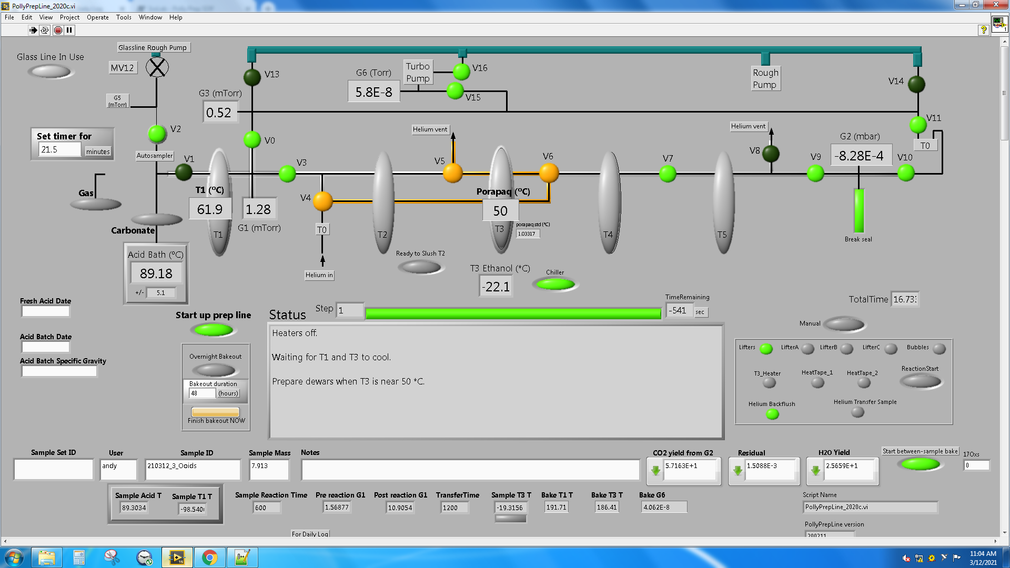Image resolution: width=1010 pixels, height=568 pixels.
Task: Click the Run arrow toolbar icon
Action: [x=33, y=30]
